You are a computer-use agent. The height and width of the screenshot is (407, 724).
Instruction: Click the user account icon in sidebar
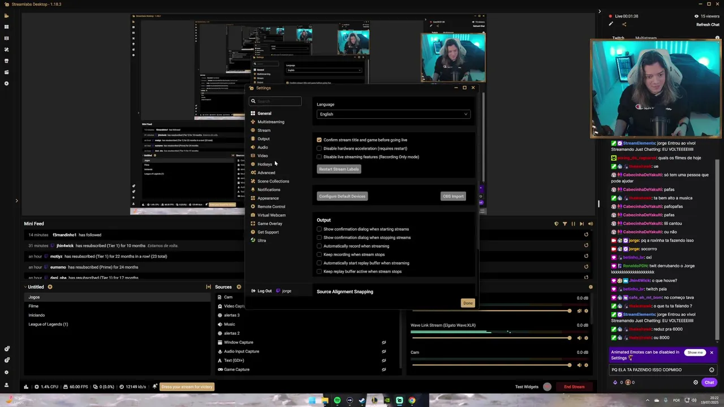7,384
